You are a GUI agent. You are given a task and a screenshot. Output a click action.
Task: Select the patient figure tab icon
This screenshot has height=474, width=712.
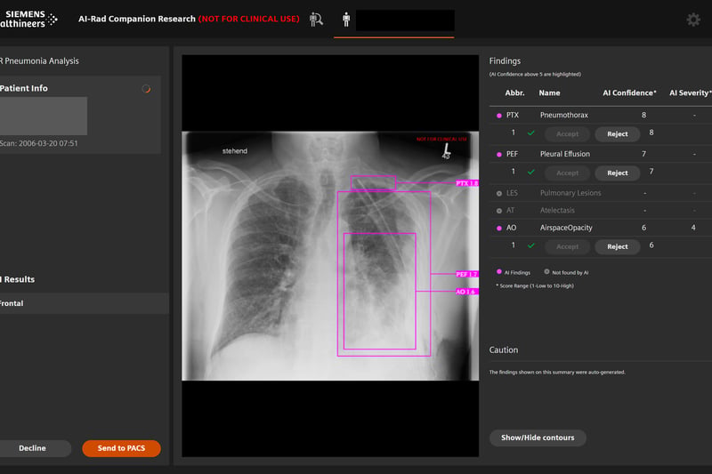coord(346,20)
